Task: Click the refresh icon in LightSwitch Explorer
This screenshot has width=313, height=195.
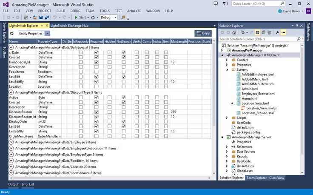Action: [x=12, y=33]
